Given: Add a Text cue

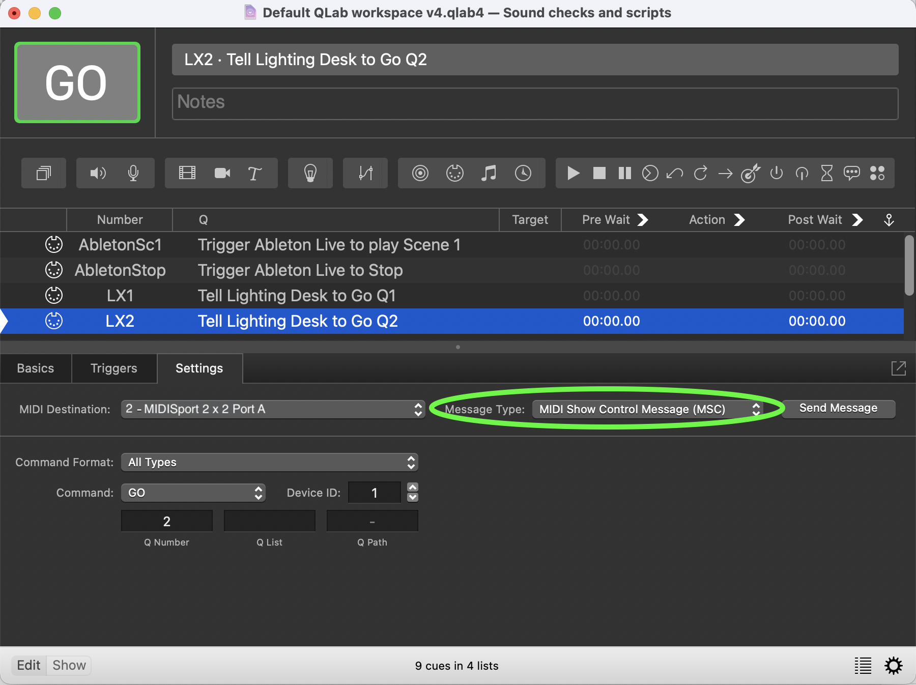Looking at the screenshot, I should pyautogui.click(x=254, y=173).
